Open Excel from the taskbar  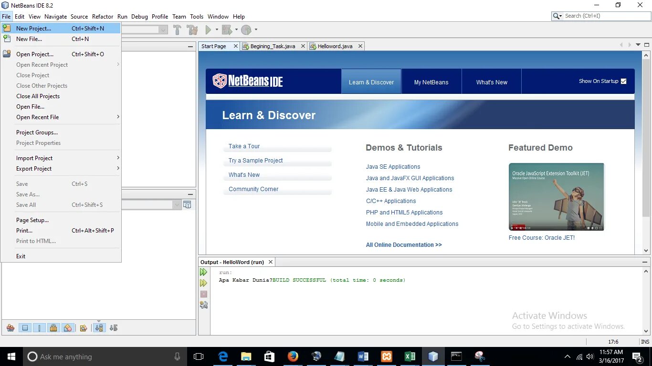tap(410, 356)
